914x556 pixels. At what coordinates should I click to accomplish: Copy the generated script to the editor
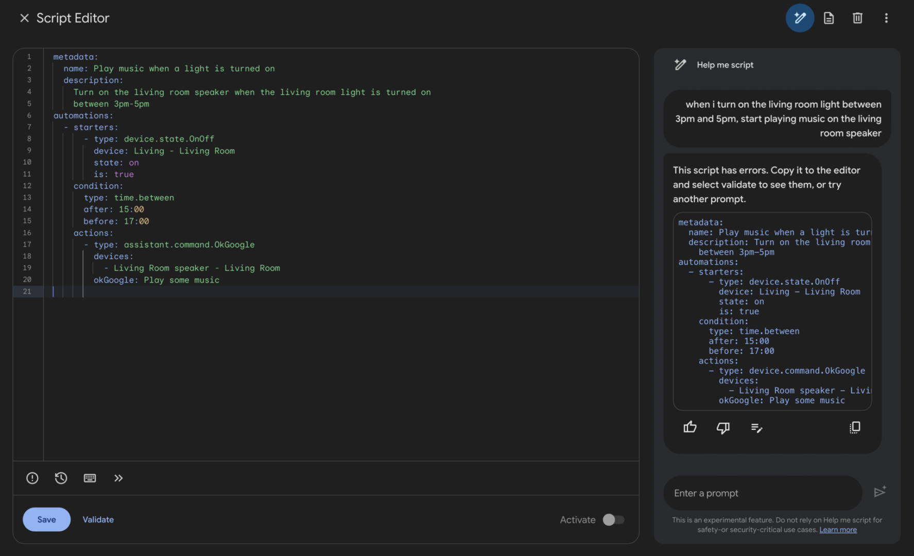(855, 427)
